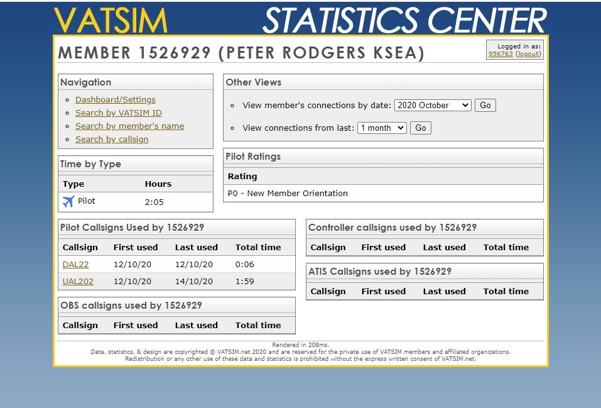The height and width of the screenshot is (408, 601).
Task: Open Search by member's name
Action: tap(129, 126)
